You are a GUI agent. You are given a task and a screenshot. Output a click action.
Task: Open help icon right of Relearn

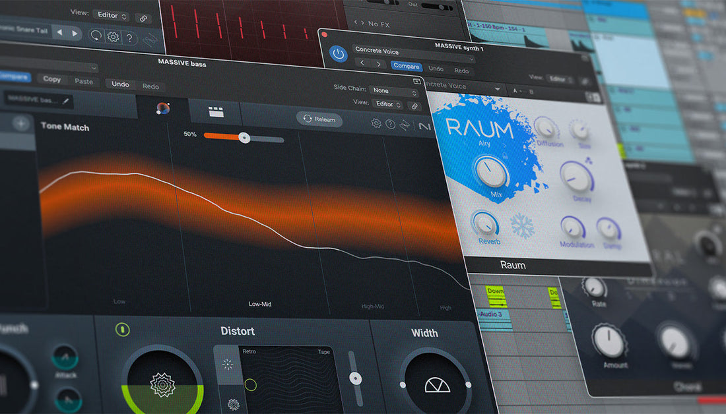(x=390, y=125)
